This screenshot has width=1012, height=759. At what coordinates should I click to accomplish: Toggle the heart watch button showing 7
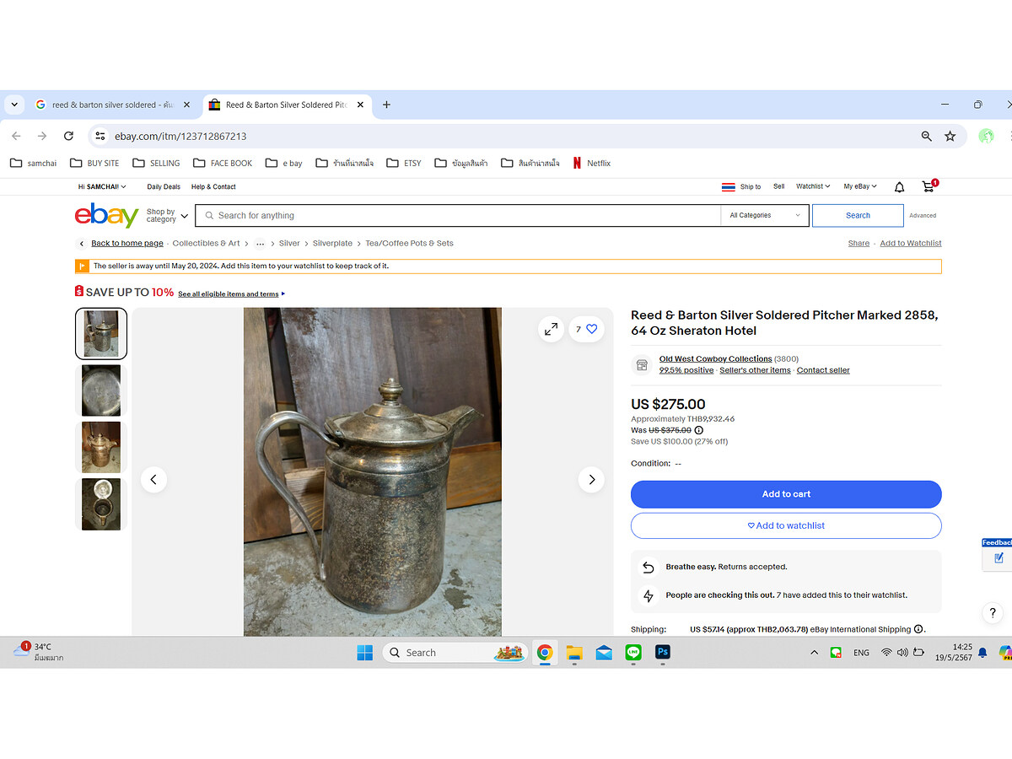pyautogui.click(x=586, y=329)
